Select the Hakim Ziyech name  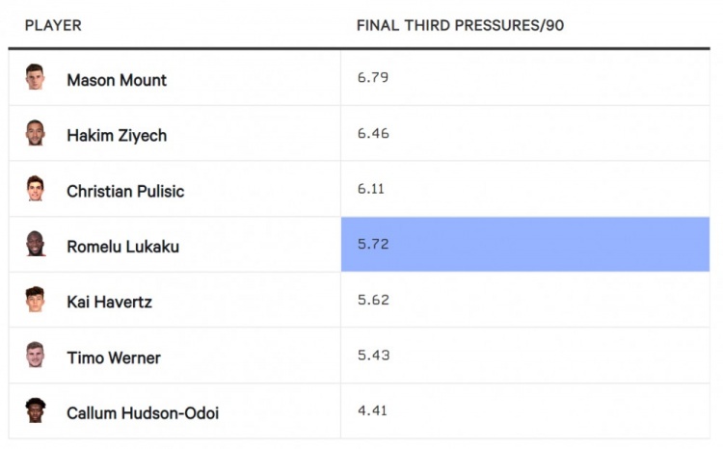[x=117, y=136]
